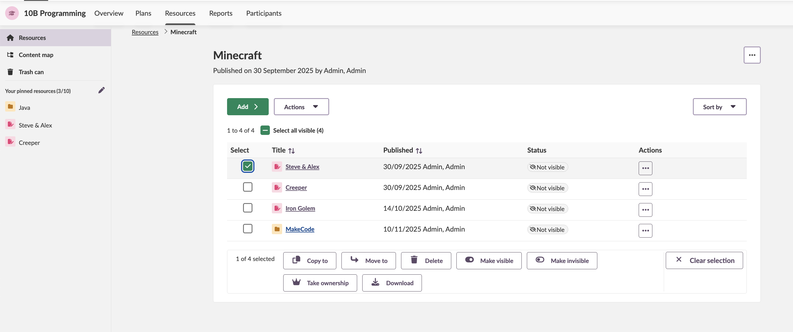
Task: Open the Sort by dropdown
Action: [719, 107]
